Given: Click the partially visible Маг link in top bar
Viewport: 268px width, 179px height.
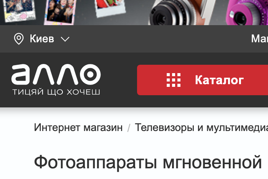Looking at the screenshot, I should coord(260,39).
